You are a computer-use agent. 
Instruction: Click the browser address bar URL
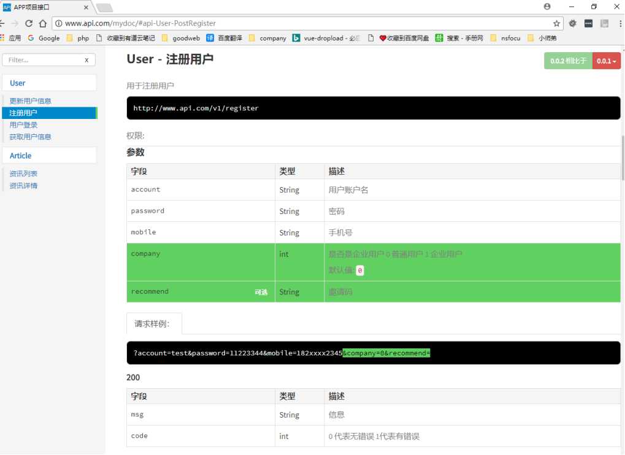pyautogui.click(x=140, y=23)
